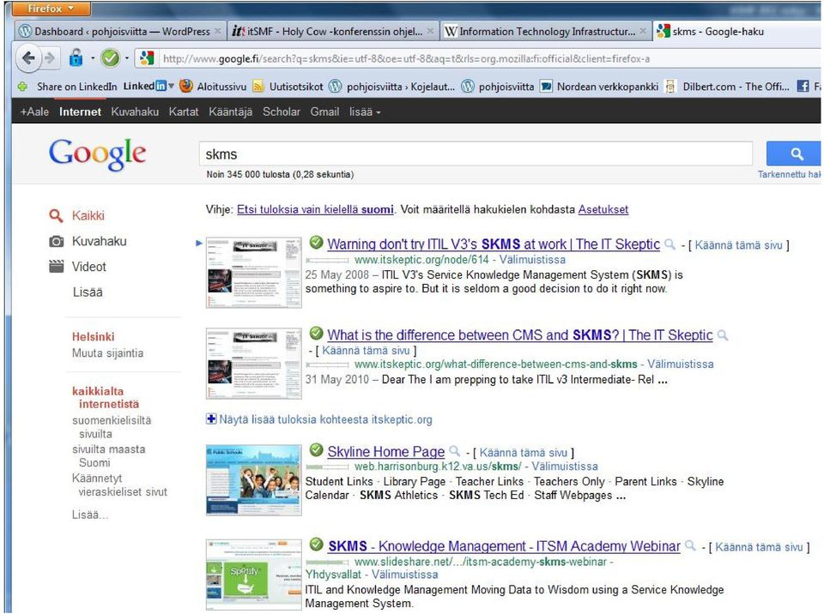Click the Google search box containing 'skms'
The image size is (824, 614).
(x=476, y=153)
